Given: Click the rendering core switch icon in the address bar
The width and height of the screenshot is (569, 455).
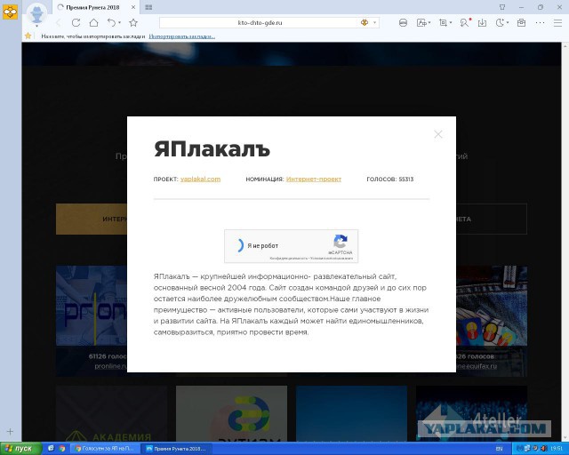Looking at the screenshot, I should 365,22.
